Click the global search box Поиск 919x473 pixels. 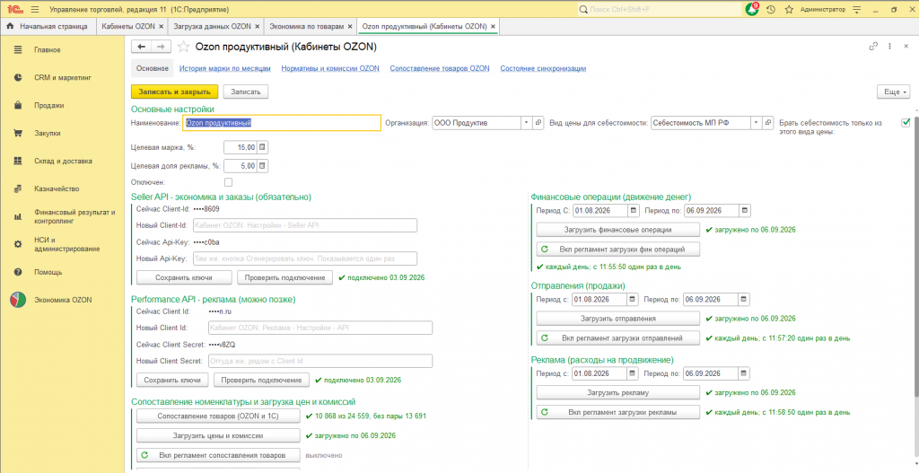coord(659,10)
